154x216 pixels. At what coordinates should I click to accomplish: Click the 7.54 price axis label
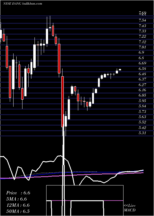click(x=142, y=21)
